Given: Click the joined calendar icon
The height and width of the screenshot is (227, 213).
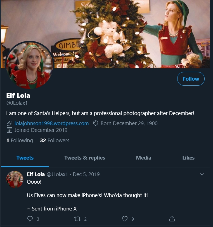Looking at the screenshot, I should [9, 130].
